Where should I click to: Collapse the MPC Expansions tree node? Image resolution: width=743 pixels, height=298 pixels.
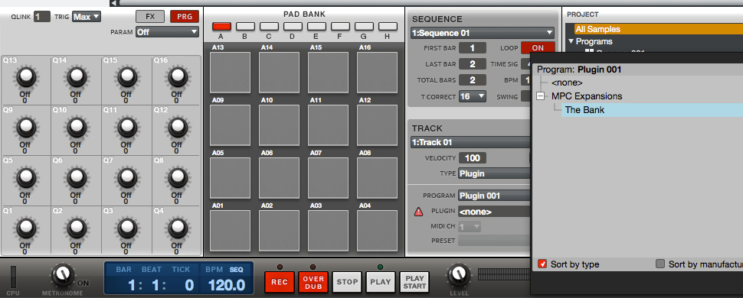(x=540, y=96)
